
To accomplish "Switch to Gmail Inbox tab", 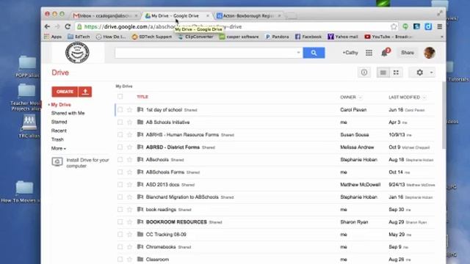I will (x=104, y=15).
